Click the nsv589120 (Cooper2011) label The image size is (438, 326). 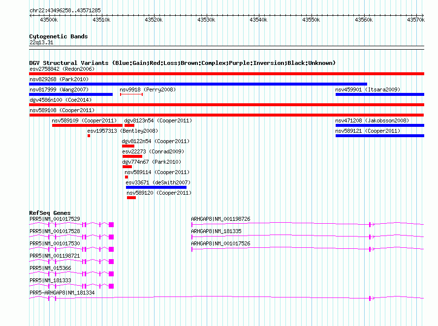[159, 193]
